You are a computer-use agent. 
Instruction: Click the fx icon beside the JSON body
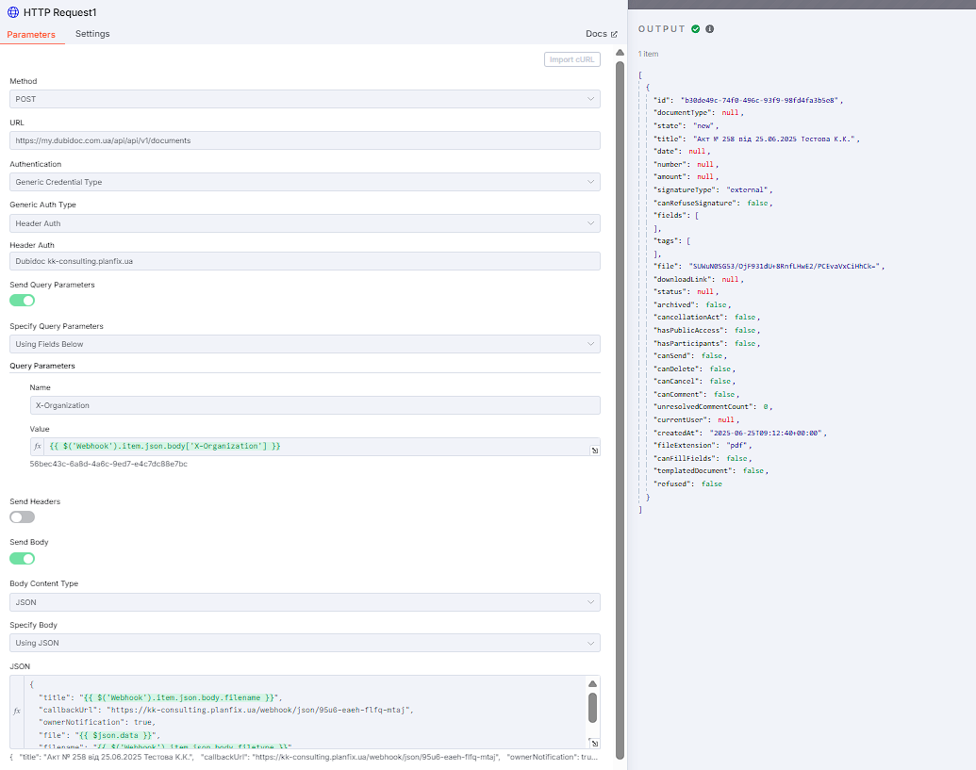tap(17, 711)
